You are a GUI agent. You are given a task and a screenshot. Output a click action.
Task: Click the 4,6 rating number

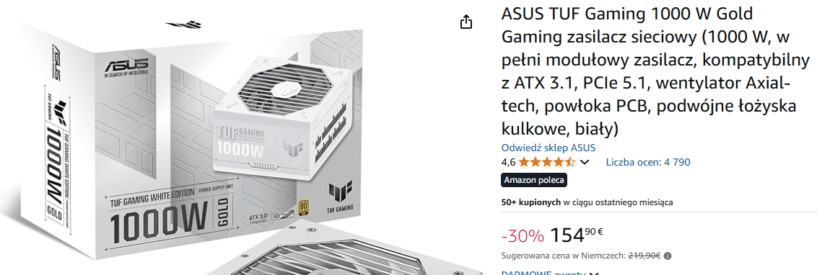pyautogui.click(x=508, y=162)
